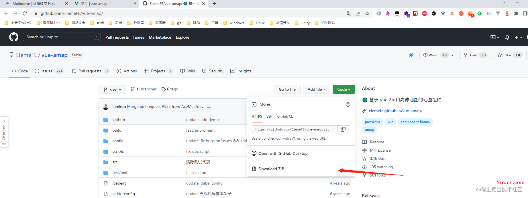Click the ABP extension icon

click(x=425, y=13)
